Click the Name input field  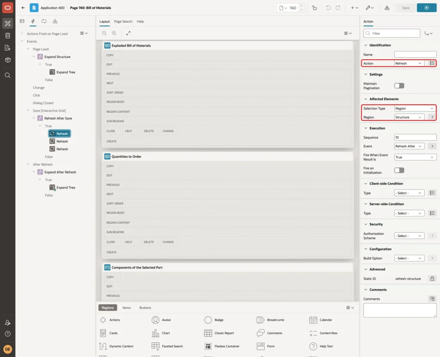[415, 54]
